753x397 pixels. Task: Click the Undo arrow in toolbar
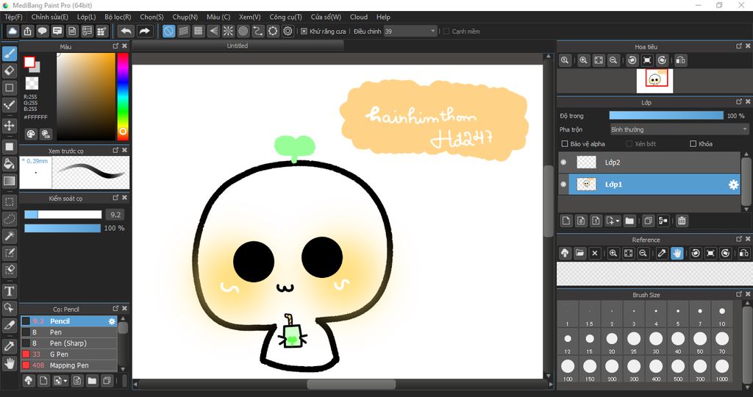126,31
